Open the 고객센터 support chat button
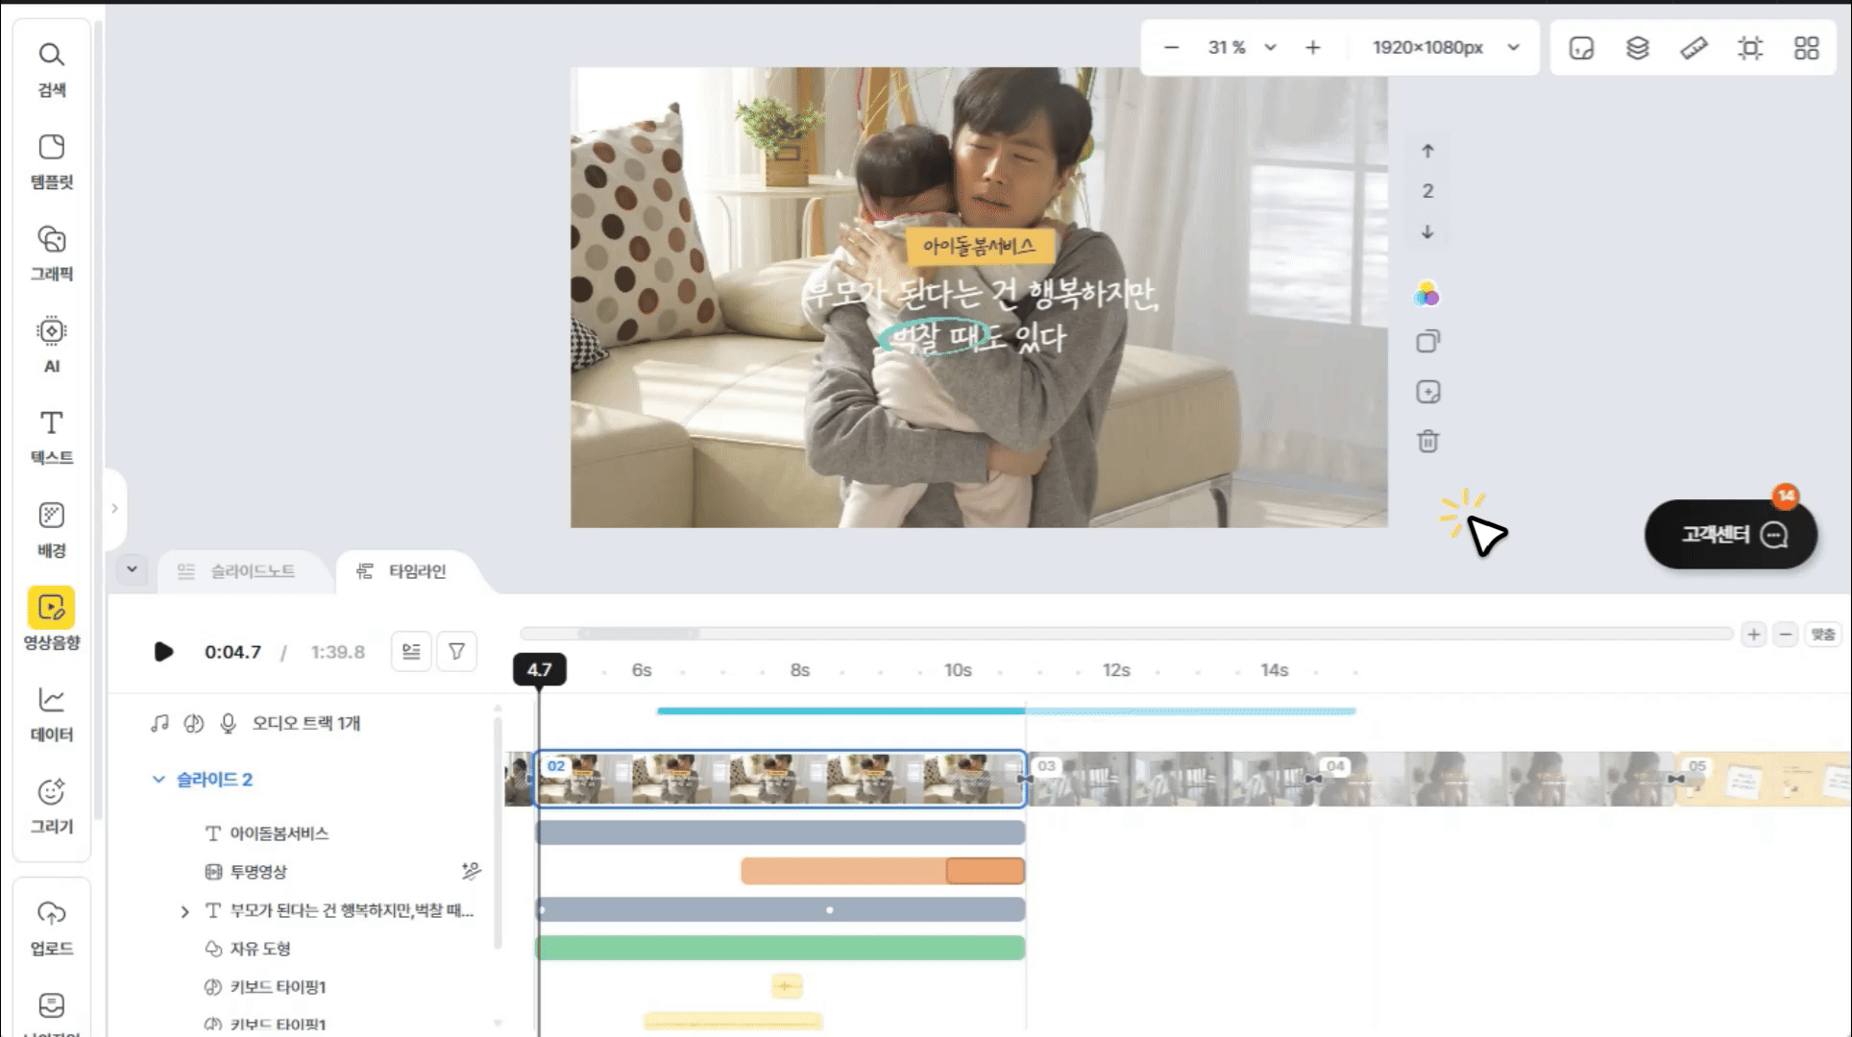 (x=1730, y=535)
